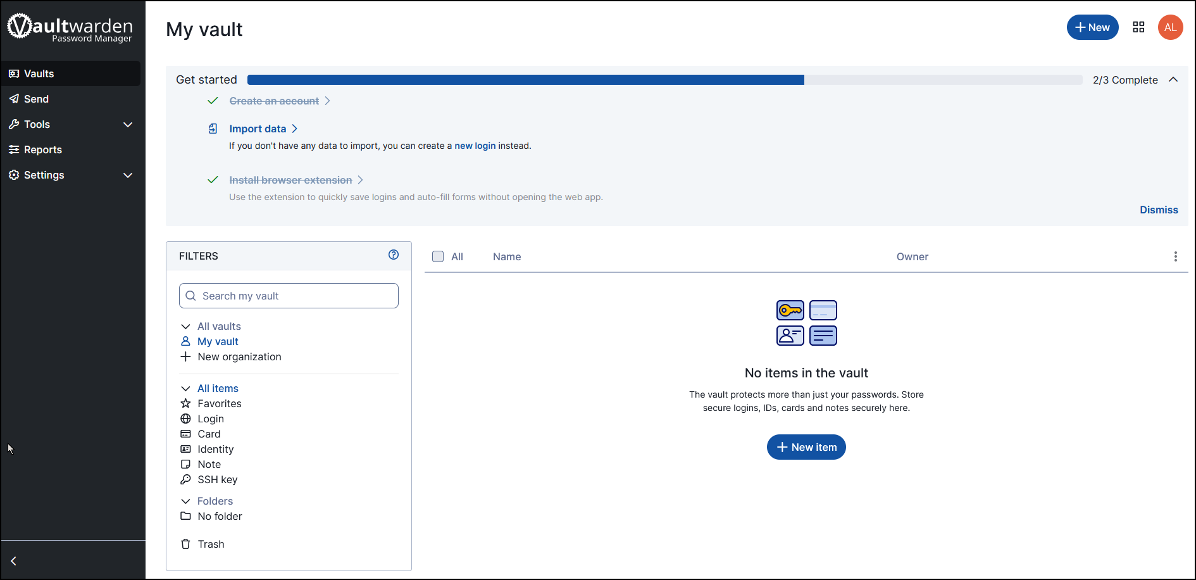Screen dimensions: 1196x580
Task: Click the New item button
Action: (x=806, y=447)
